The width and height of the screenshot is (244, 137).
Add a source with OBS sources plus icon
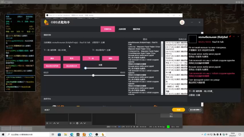(x=70, y=123)
